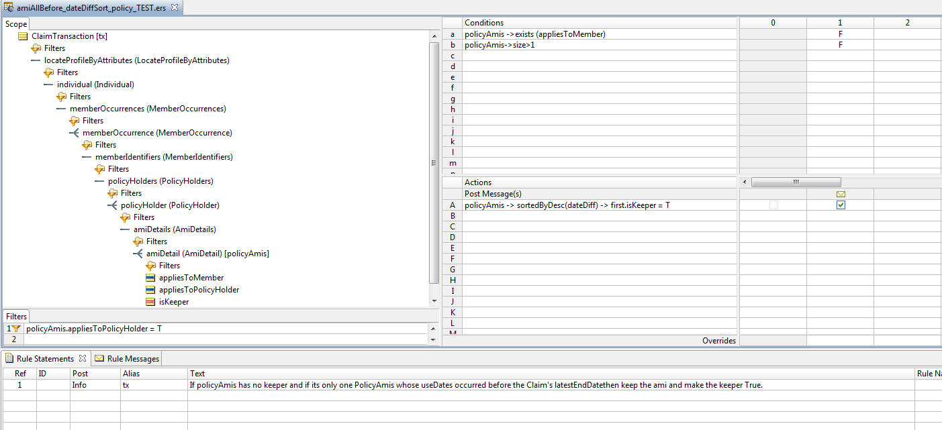Viewport: 942px width, 430px height.
Task: Toggle action A checkbox in rule column 0
Action: pos(773,205)
